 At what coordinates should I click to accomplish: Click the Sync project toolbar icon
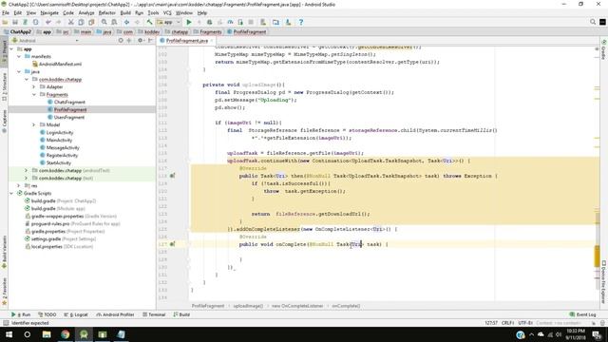point(26,22)
